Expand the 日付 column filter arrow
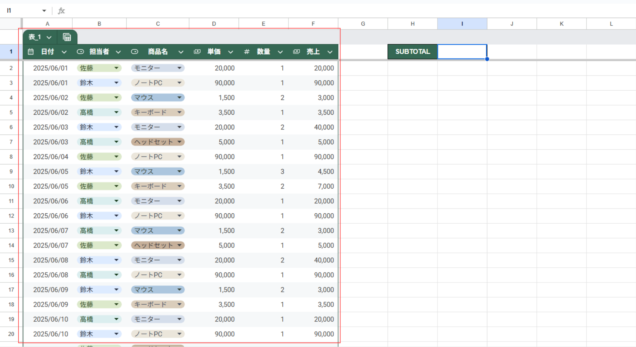 coord(64,52)
